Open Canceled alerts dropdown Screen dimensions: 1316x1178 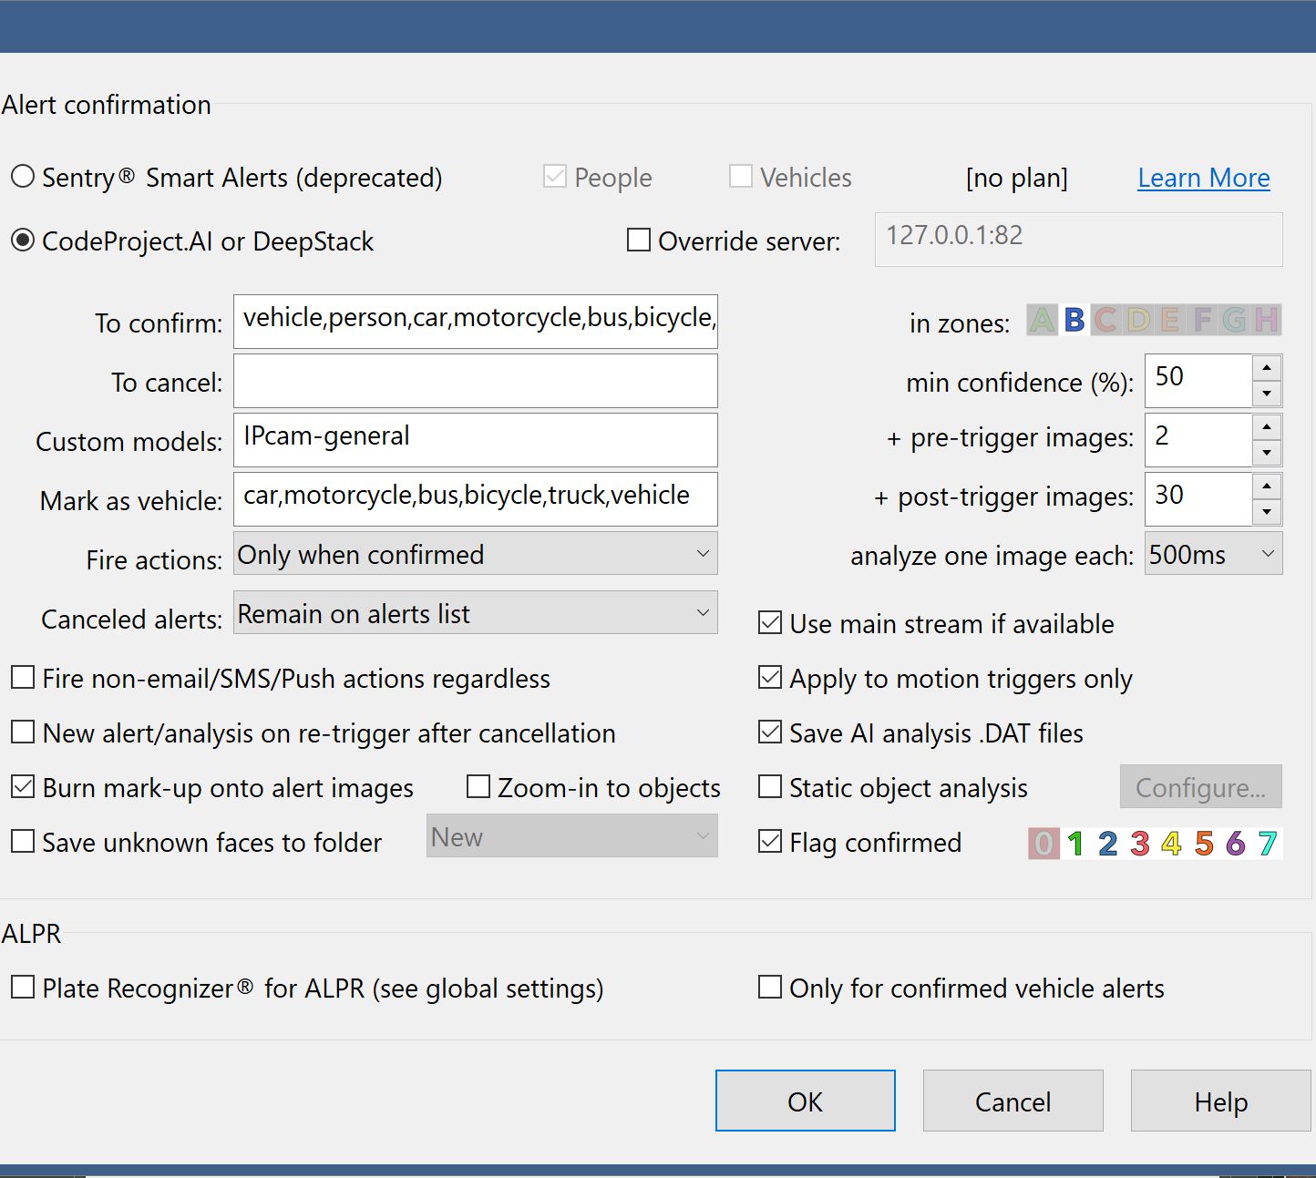coord(476,613)
